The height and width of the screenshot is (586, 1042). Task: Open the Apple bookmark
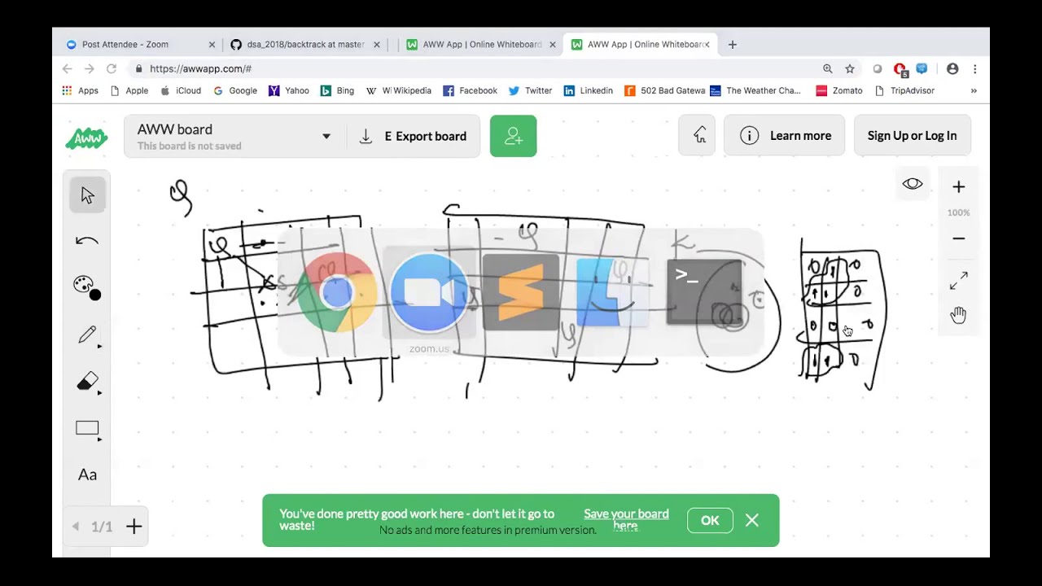point(129,91)
